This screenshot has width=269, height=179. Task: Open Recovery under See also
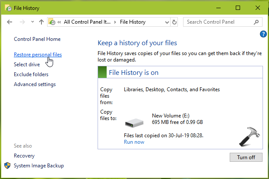tap(24, 156)
